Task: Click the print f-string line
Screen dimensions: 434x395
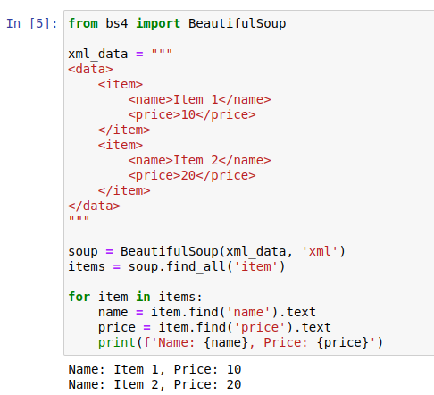Action: (240, 342)
